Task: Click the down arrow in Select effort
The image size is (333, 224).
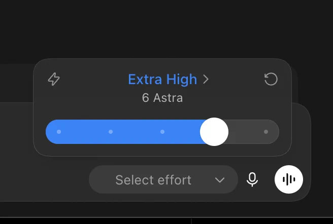Action: click(220, 180)
